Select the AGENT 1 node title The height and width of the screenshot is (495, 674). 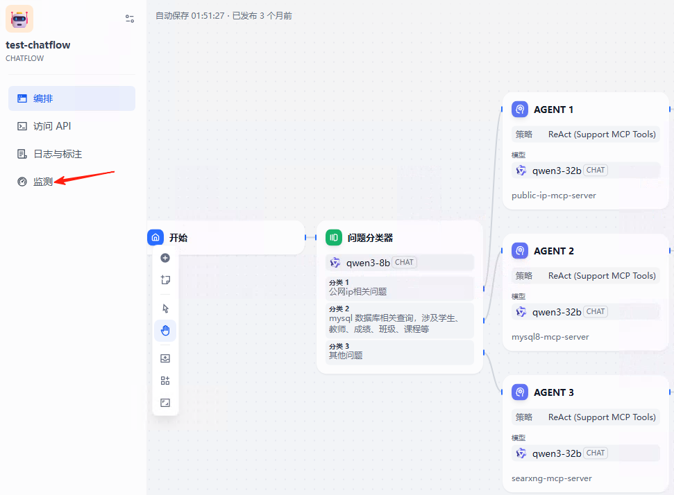[553, 110]
